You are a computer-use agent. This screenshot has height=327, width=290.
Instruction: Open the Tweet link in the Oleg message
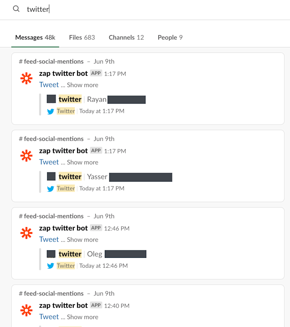(49, 240)
